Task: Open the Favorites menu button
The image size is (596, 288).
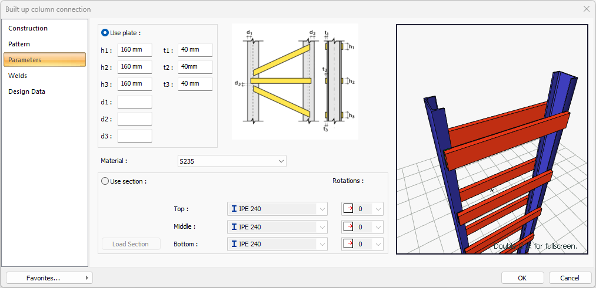Action: tap(49, 278)
